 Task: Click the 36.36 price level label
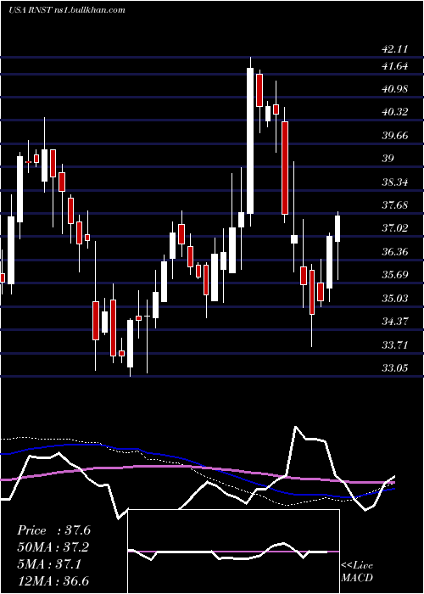click(x=395, y=252)
